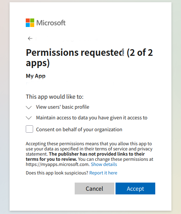Expand the Maintain access to data chevron

tap(29, 118)
